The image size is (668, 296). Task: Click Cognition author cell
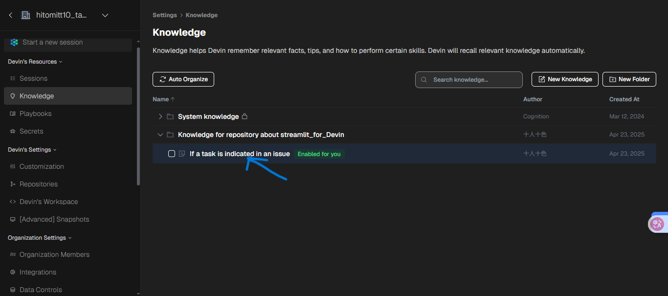click(x=536, y=116)
